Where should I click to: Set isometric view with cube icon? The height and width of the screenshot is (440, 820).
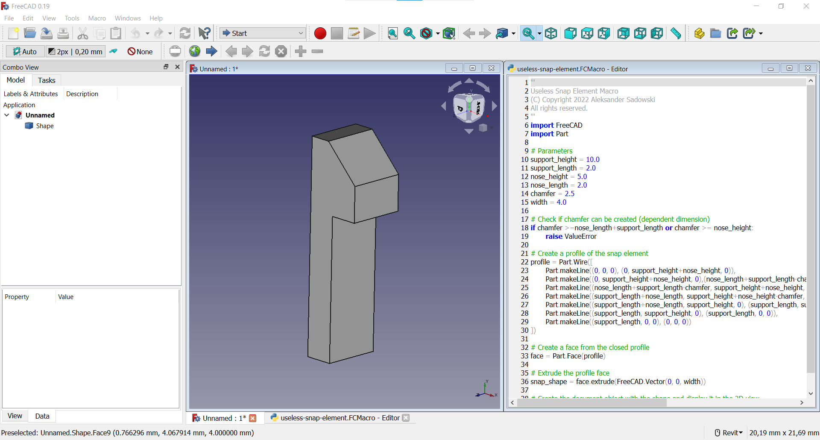click(551, 33)
